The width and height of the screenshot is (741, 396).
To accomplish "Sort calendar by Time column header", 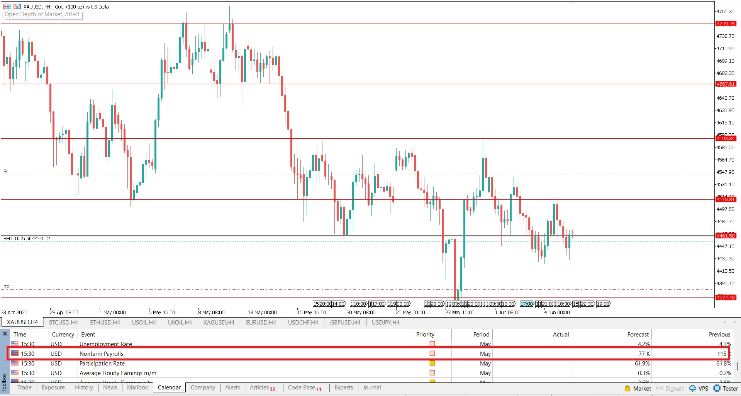I will point(29,335).
